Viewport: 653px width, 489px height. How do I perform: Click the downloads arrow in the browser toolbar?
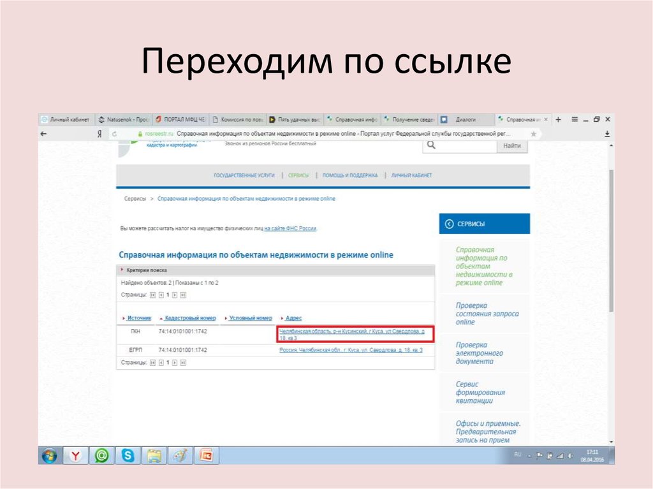(606, 135)
